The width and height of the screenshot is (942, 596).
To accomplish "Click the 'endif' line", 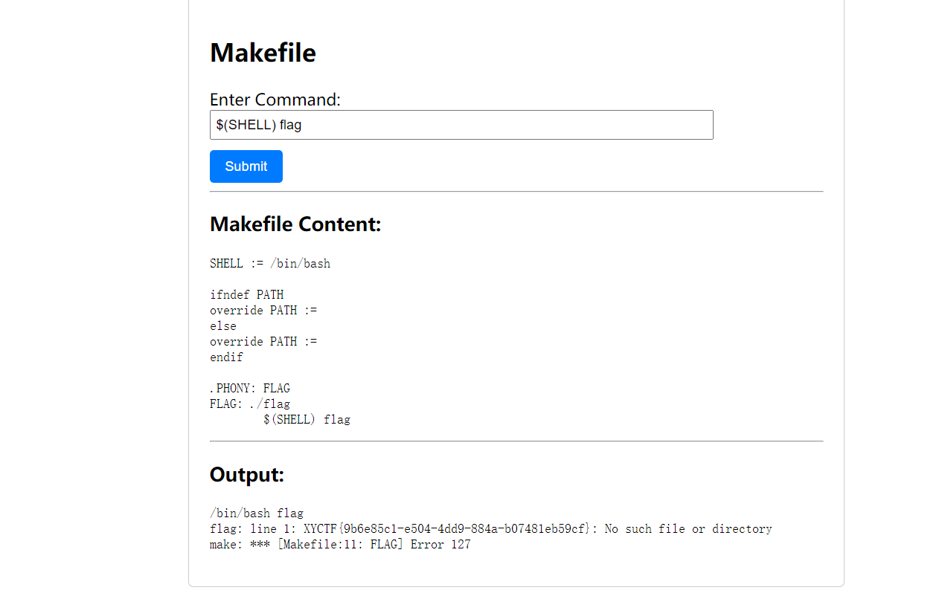I will click(226, 357).
